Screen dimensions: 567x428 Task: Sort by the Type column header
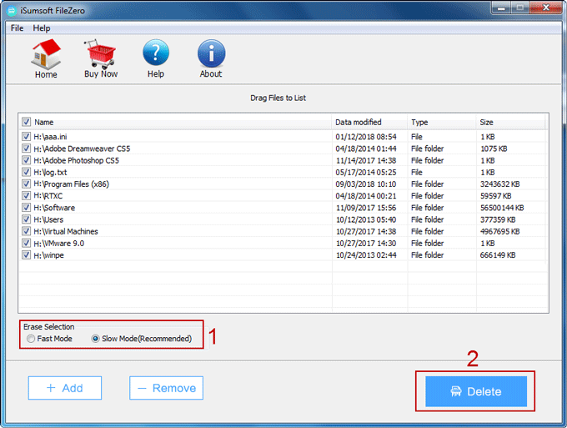(419, 123)
